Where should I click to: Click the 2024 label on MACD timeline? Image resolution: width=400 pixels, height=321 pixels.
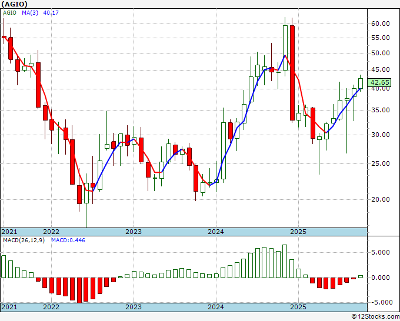(216, 307)
